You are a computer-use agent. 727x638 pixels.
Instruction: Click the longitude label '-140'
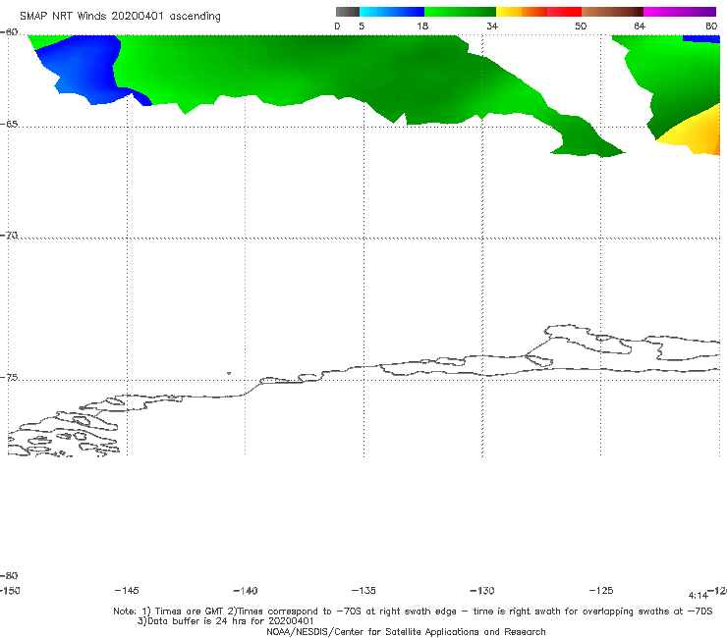[x=246, y=591]
